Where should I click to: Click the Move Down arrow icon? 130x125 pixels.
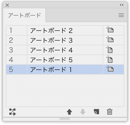pos(83,112)
